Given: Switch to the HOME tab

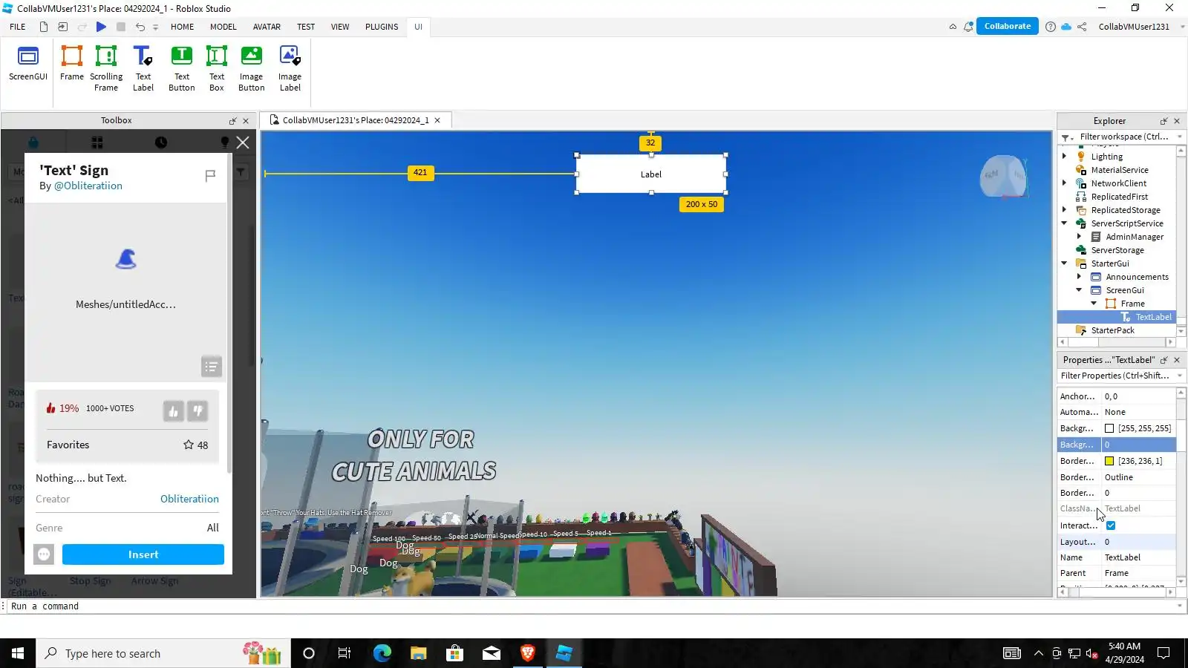Looking at the screenshot, I should pyautogui.click(x=182, y=27).
